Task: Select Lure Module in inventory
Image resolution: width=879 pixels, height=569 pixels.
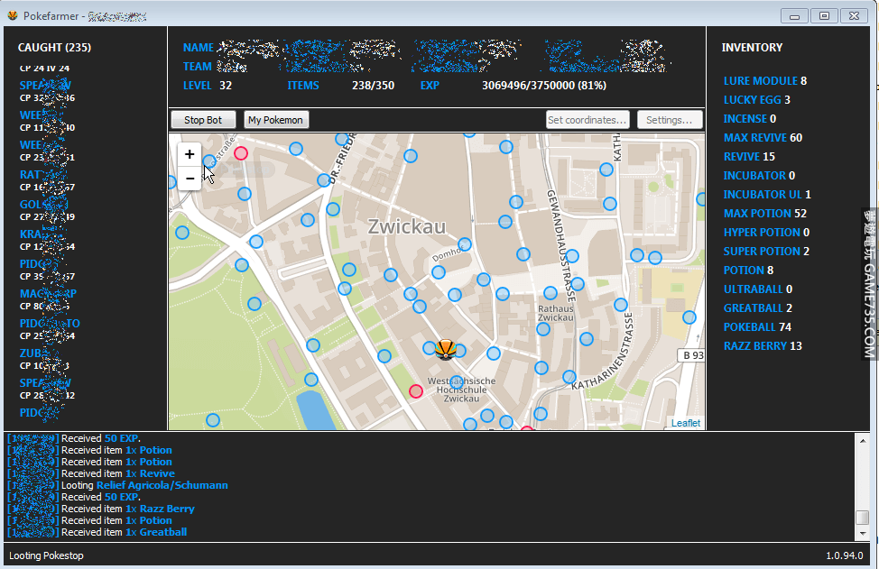Action: (x=760, y=81)
